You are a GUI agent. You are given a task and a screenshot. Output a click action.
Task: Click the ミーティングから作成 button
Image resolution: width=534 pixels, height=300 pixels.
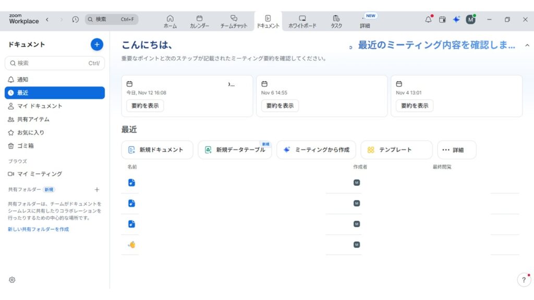(316, 150)
